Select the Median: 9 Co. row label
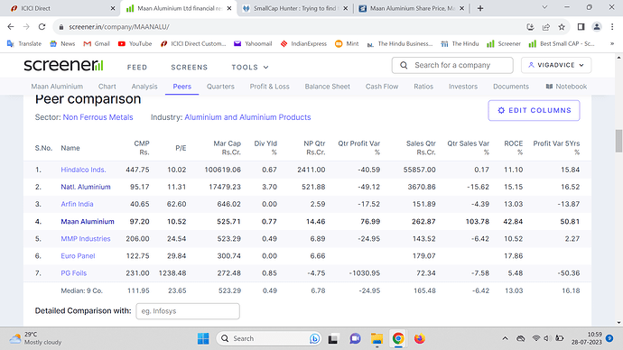 point(81,290)
